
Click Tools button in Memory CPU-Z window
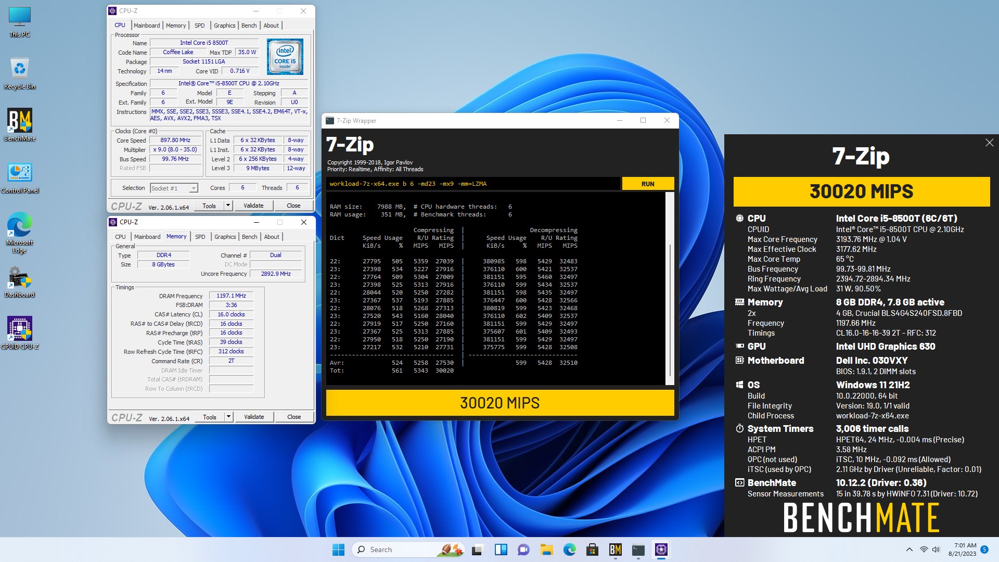pyautogui.click(x=210, y=417)
